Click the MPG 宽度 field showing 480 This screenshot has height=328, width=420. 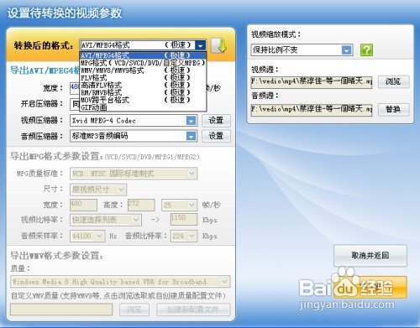tap(83, 205)
